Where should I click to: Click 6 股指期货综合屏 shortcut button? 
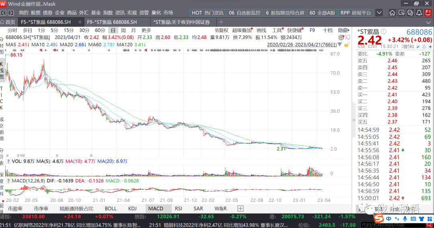pyautogui.click(x=285, y=13)
